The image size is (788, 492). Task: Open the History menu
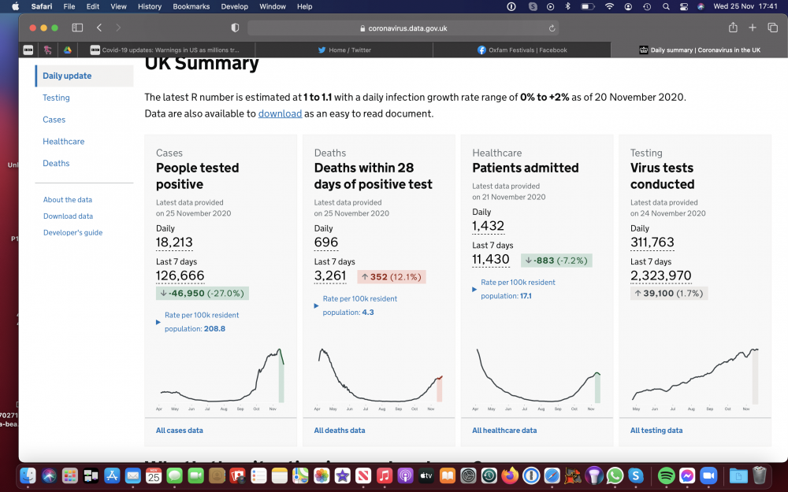pos(149,6)
